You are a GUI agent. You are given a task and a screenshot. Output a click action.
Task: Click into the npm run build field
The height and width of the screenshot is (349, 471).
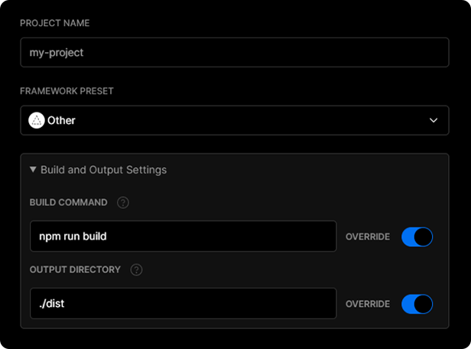pos(184,236)
